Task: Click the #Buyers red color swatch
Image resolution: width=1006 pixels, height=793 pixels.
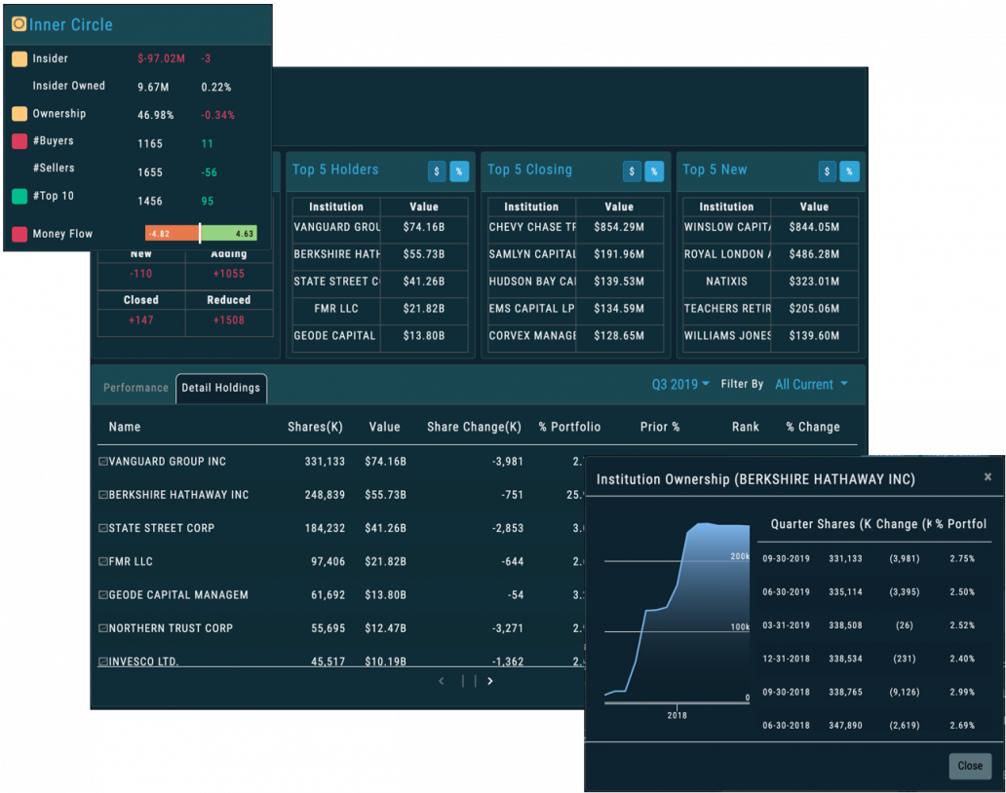Action: coord(19,141)
